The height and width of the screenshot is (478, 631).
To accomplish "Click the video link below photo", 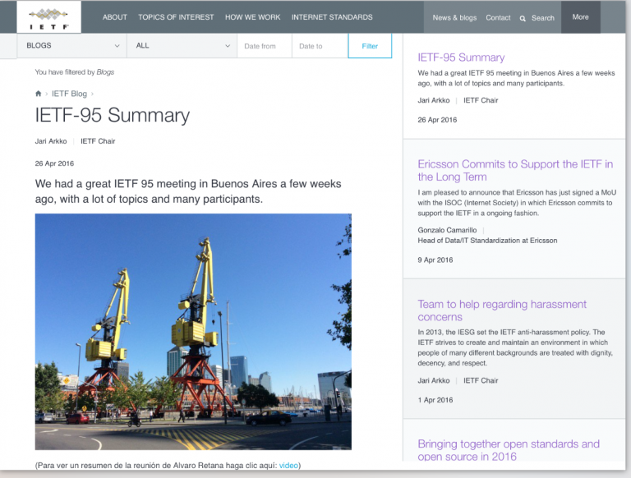I will (x=288, y=466).
